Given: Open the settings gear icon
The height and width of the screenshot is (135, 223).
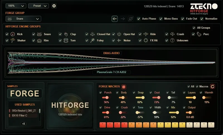Looking at the screenshot, I should (x=54, y=6).
